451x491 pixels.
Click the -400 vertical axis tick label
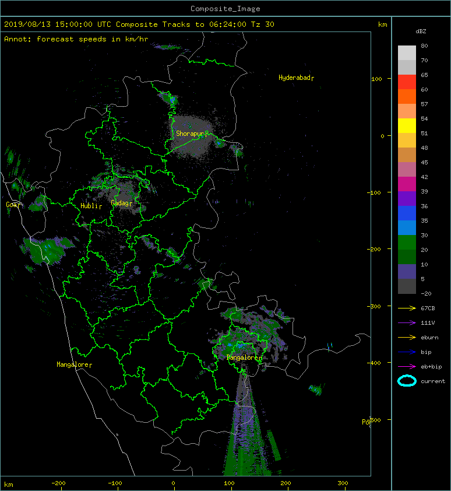click(x=374, y=363)
